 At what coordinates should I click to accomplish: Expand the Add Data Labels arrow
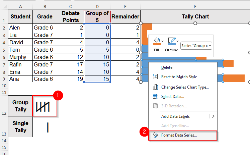click(x=213, y=116)
